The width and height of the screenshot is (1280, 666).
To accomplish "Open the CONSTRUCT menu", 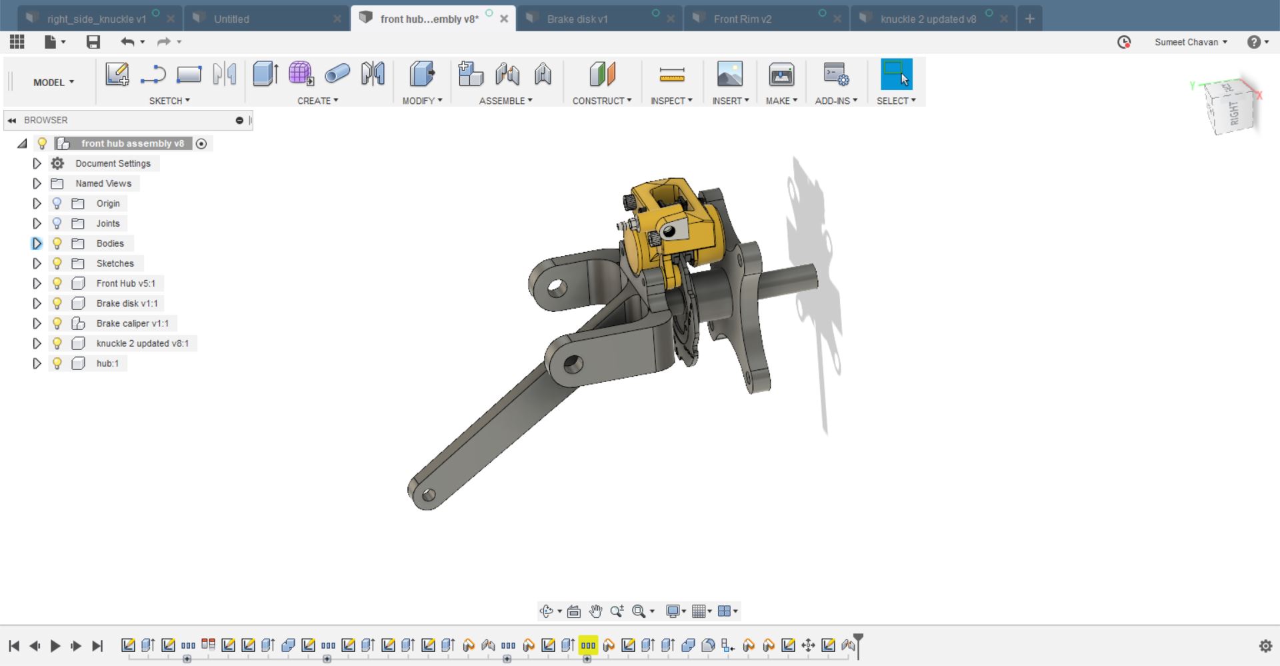I will [x=602, y=101].
